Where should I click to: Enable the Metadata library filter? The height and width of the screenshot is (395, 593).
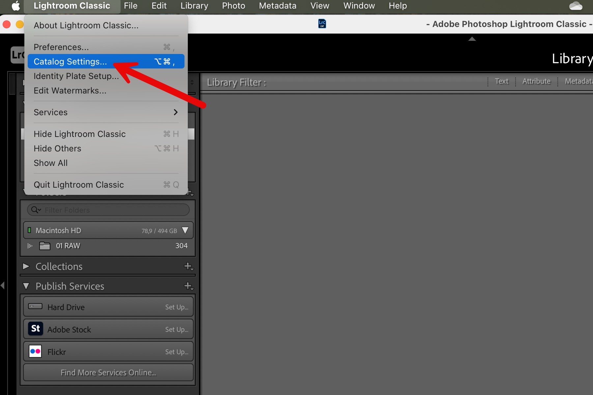click(579, 81)
